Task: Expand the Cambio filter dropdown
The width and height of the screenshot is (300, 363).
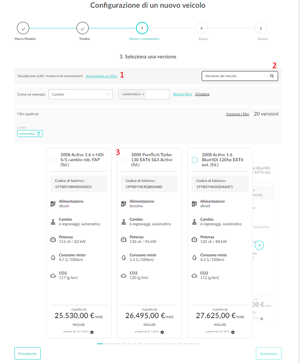Action: click(80, 94)
